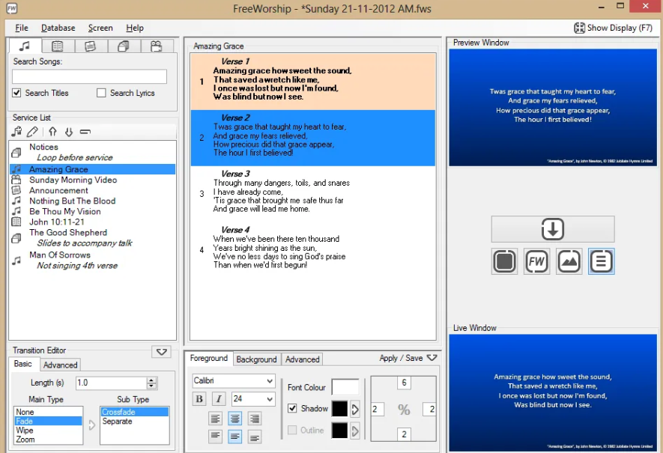Click the Font Colour white swatch

point(345,388)
